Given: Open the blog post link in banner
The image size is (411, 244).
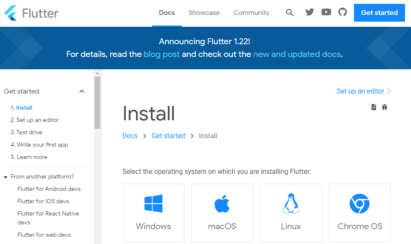Looking at the screenshot, I should [162, 54].
